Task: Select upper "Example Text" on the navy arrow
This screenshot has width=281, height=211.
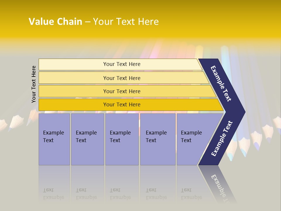Action: pos(221,84)
